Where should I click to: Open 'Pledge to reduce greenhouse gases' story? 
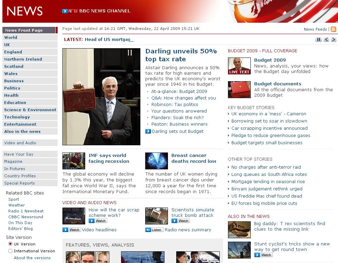pos(271,136)
